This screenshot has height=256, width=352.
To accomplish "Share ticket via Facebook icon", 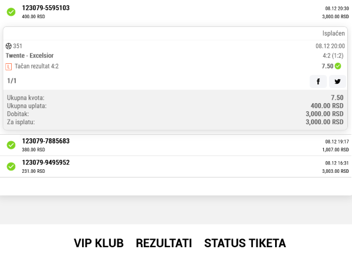I will tap(318, 81).
